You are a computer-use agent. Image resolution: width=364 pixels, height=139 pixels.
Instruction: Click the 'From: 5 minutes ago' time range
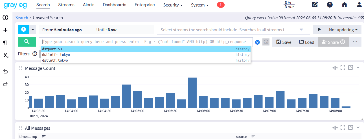(x=62, y=30)
